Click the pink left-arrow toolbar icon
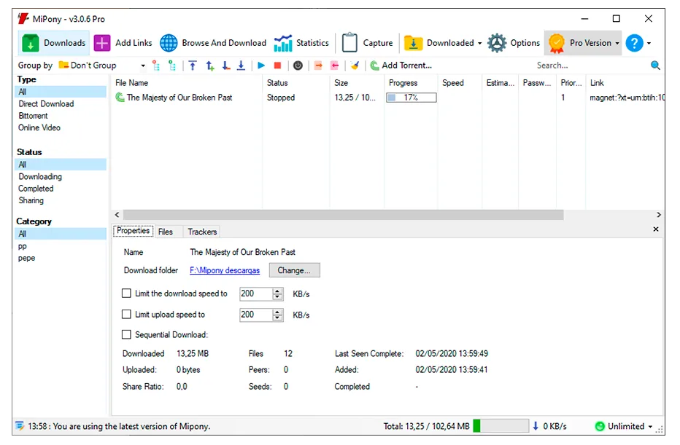Image resolution: width=680 pixels, height=445 pixels. 334,66
